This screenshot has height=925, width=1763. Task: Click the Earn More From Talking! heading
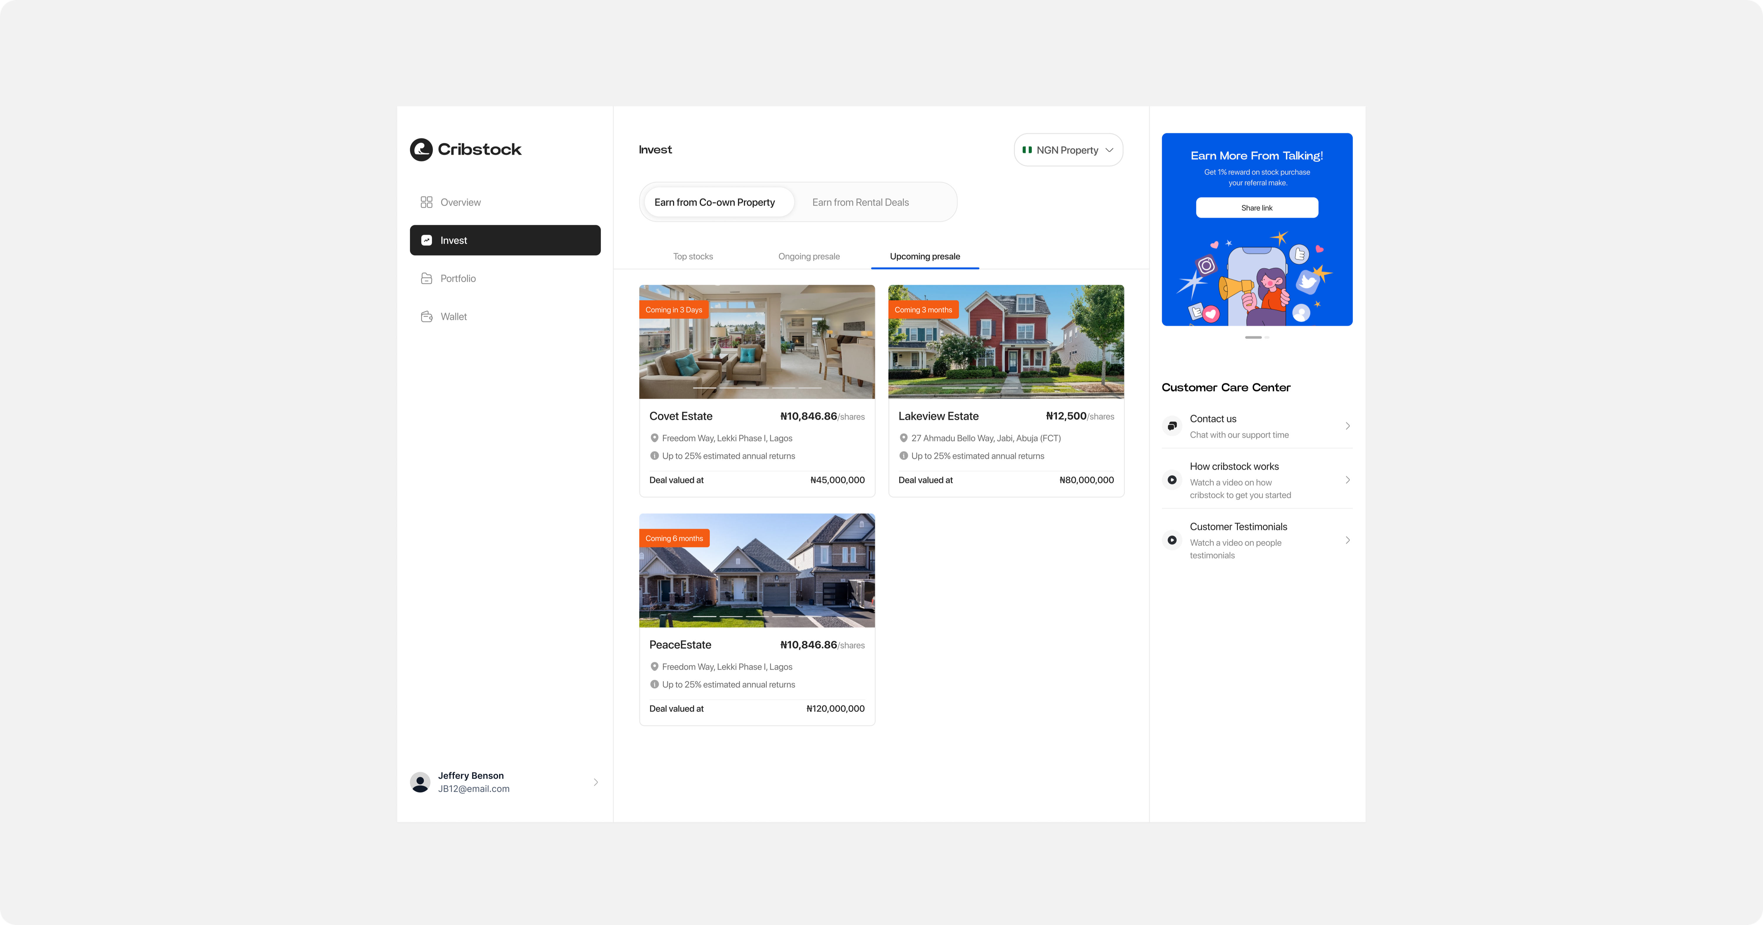click(x=1256, y=156)
